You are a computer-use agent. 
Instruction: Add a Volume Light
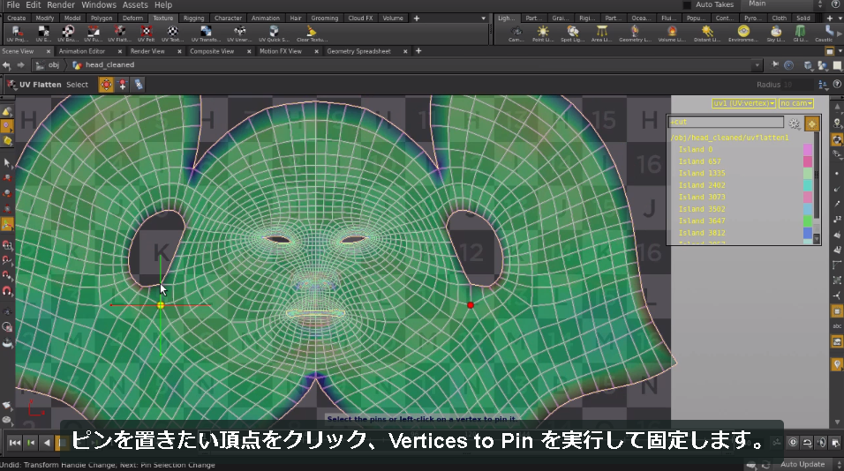click(672, 34)
